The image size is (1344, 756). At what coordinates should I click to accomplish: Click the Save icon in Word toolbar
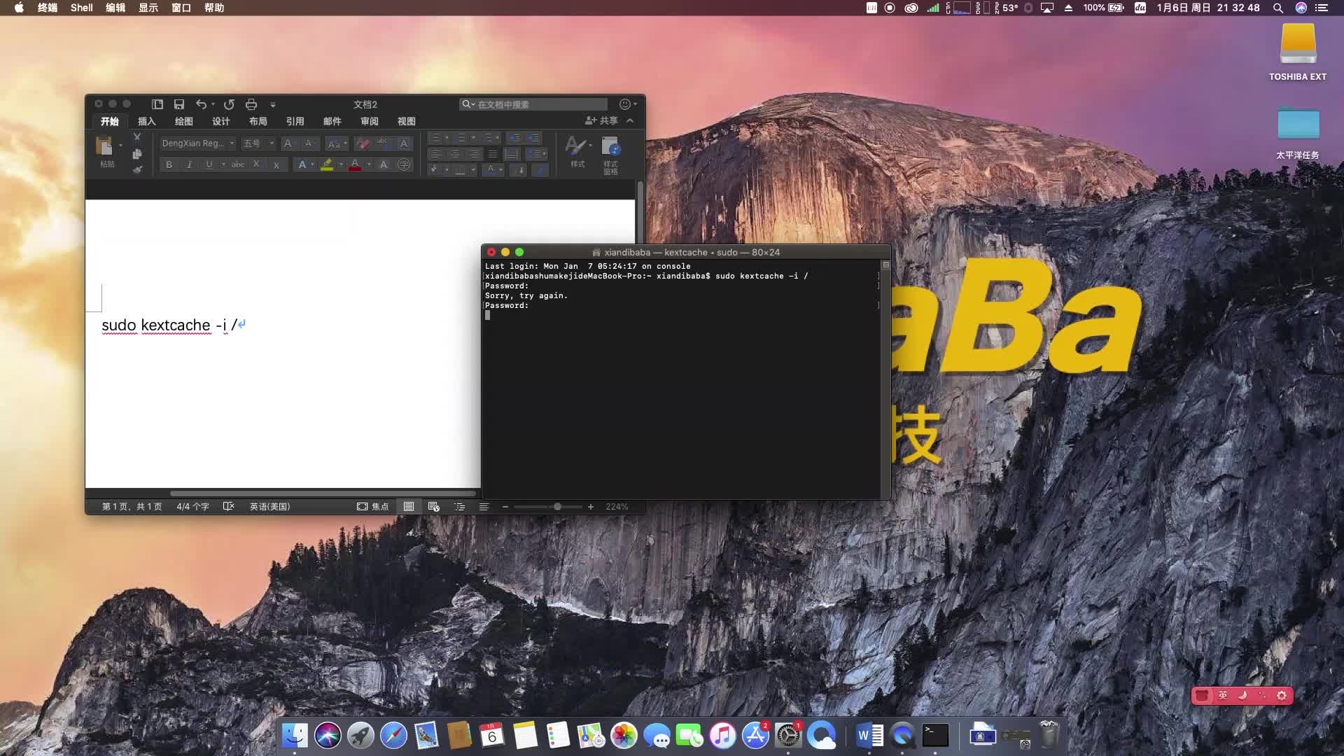coord(179,104)
